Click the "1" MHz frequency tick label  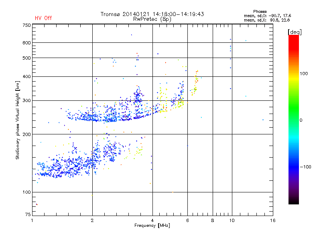(x=32, y=220)
